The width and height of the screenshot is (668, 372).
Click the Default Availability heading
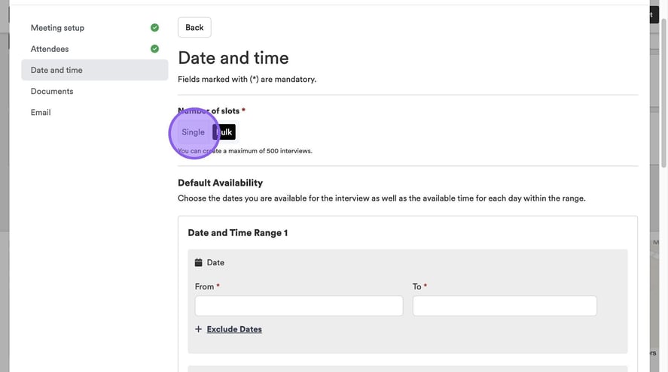click(220, 183)
